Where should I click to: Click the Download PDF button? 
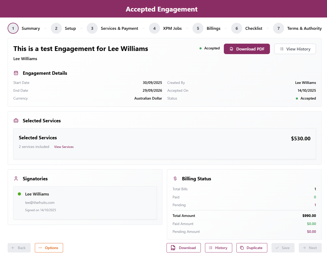pos(247,49)
